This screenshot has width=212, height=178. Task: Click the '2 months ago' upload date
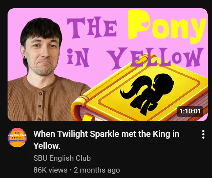97,170
